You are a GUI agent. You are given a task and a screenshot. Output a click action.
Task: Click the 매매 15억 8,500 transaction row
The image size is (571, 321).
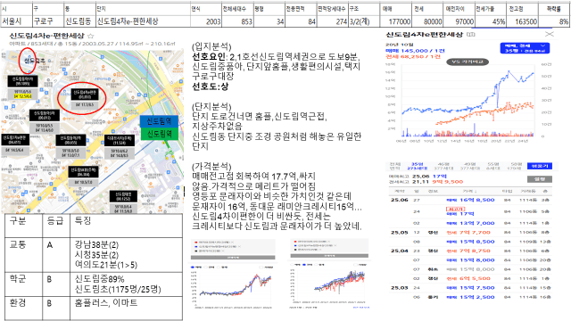[x=470, y=242]
